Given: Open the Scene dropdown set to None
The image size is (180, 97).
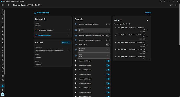Looking at the screenshot, I should click(94, 56).
